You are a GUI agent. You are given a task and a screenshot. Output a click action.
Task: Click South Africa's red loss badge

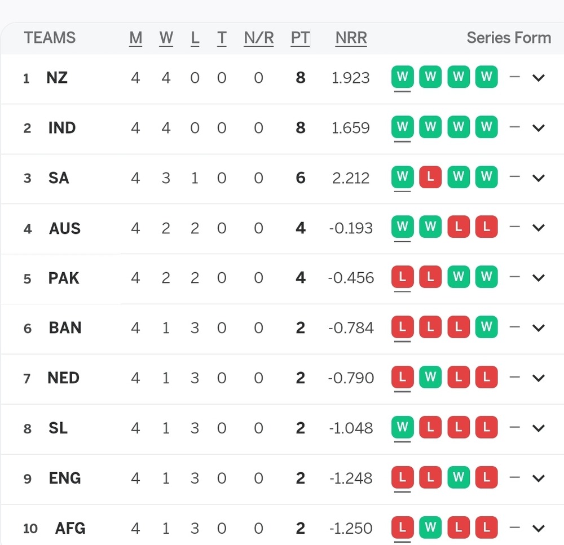click(430, 178)
